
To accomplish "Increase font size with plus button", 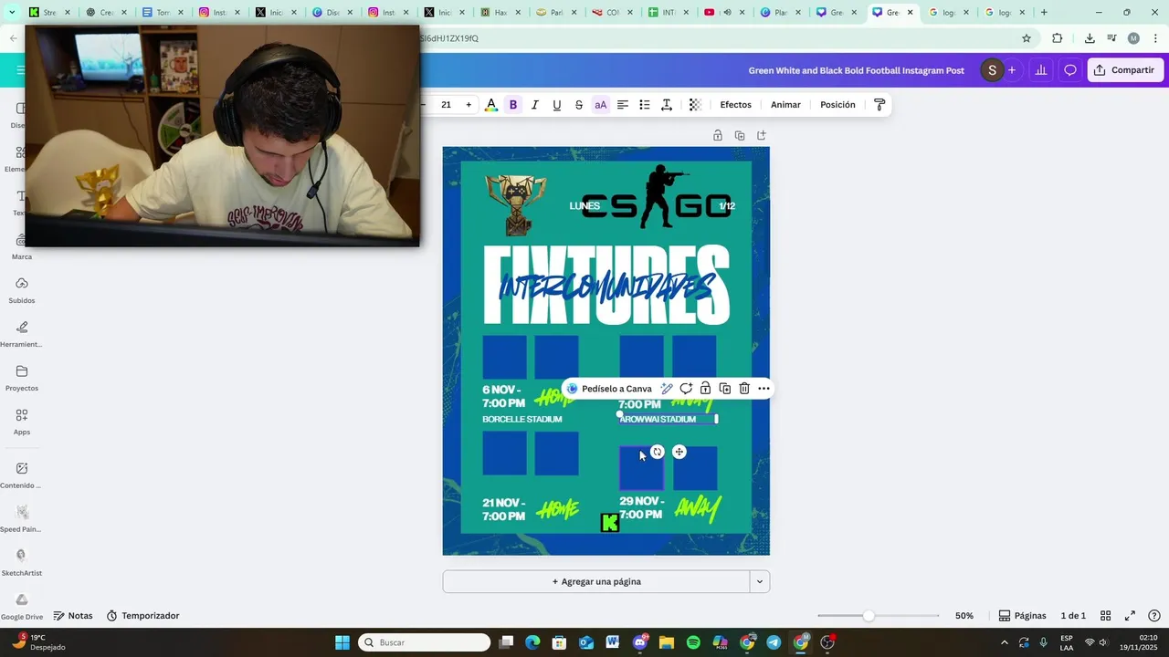I will click(x=469, y=105).
